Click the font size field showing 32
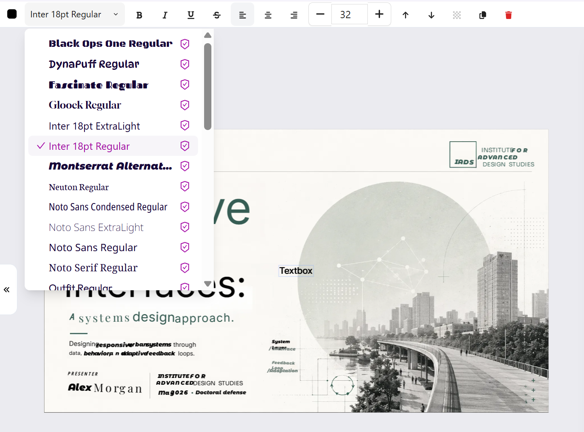The image size is (584, 432). point(350,15)
